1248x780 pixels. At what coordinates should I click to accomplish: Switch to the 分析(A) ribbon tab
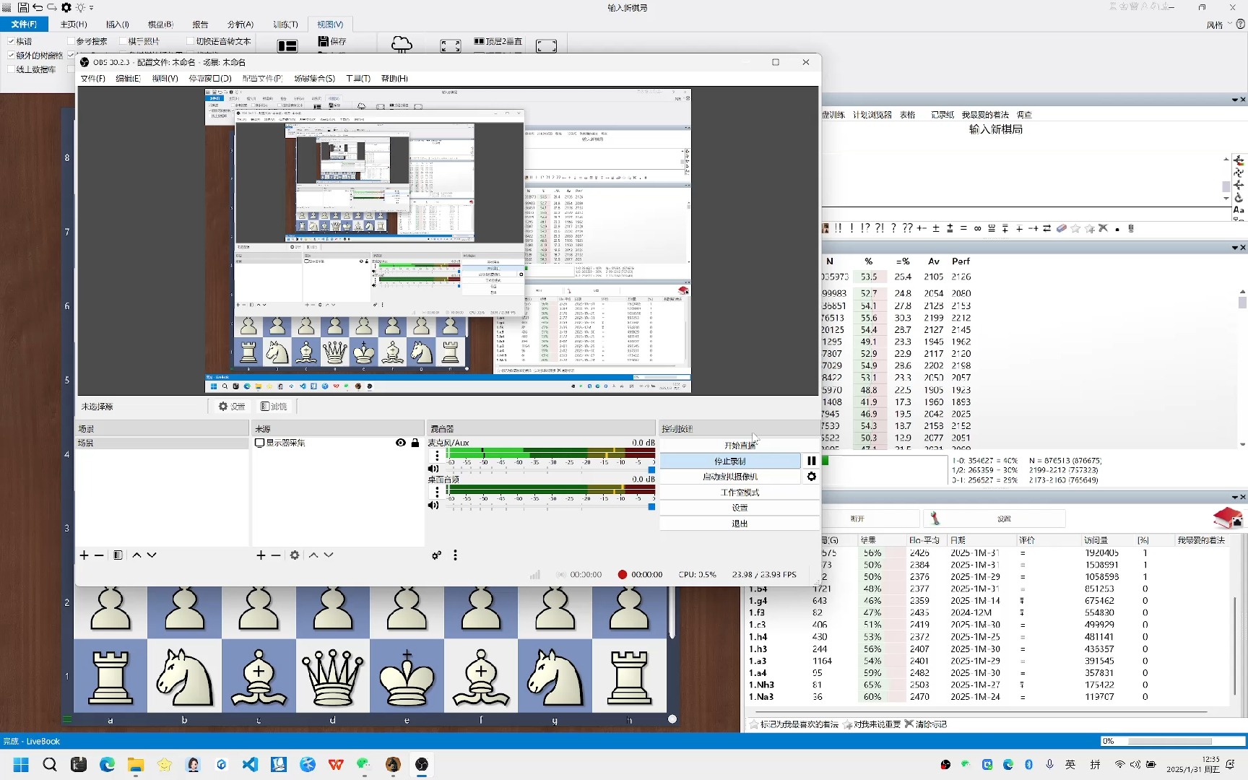240,24
